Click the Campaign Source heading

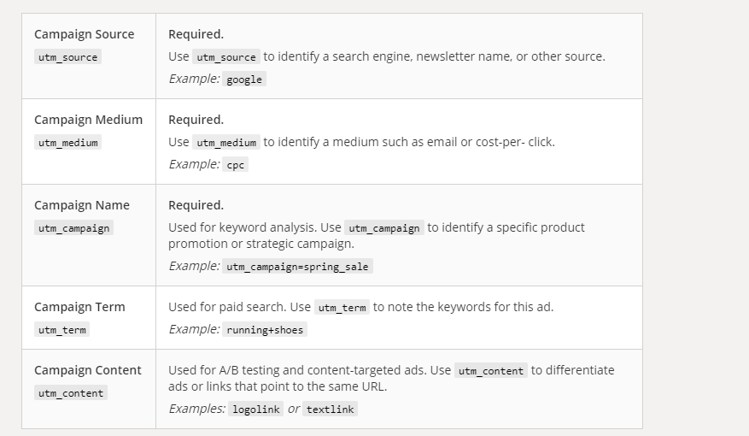pyautogui.click(x=84, y=34)
